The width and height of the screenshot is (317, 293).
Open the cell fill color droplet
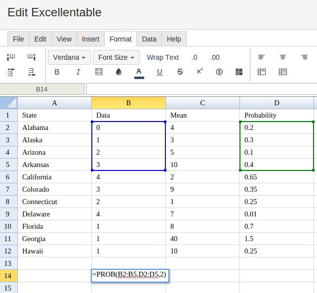119,72
